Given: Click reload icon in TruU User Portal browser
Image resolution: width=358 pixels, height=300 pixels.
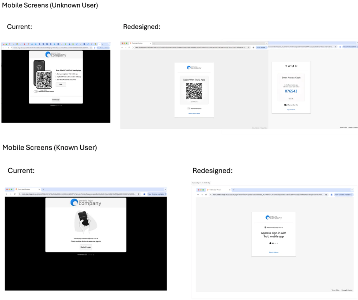Looking at the screenshot, I should coord(206,195).
